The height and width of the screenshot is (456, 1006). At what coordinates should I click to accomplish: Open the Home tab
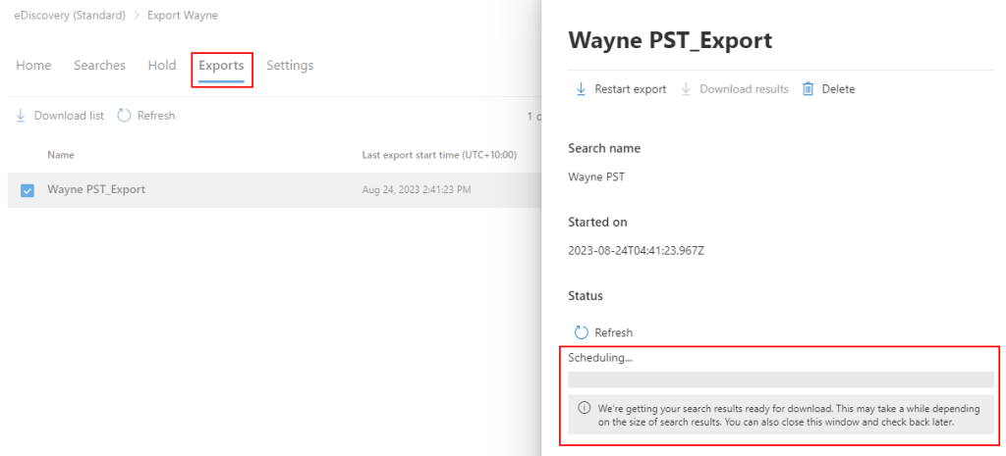point(33,66)
